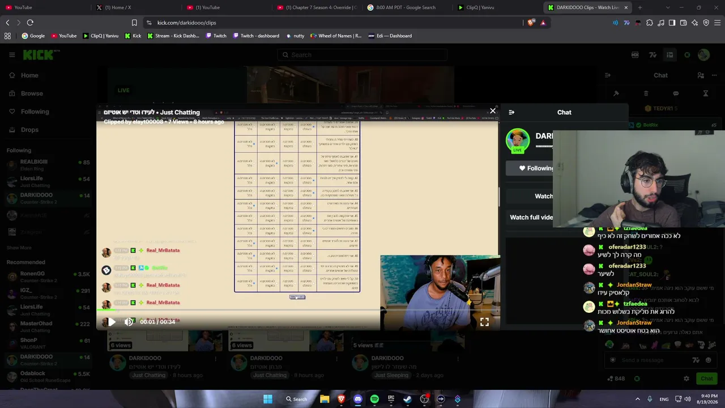Open Wheel of Names bookmark
The width and height of the screenshot is (725, 408).
(x=336, y=36)
